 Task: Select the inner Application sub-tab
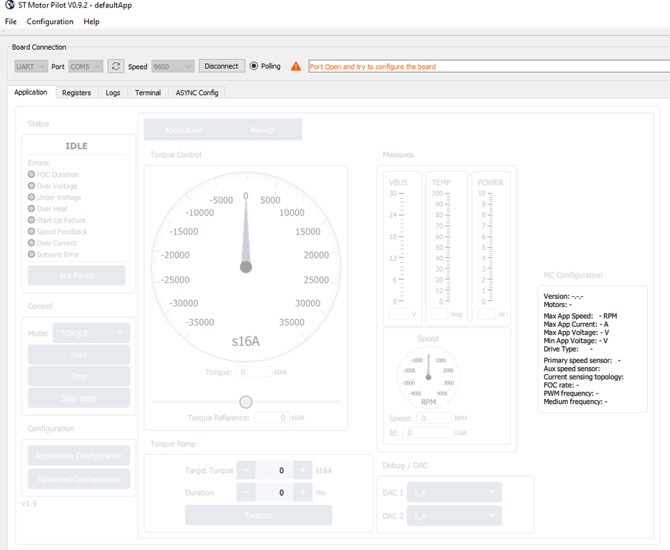(x=183, y=130)
